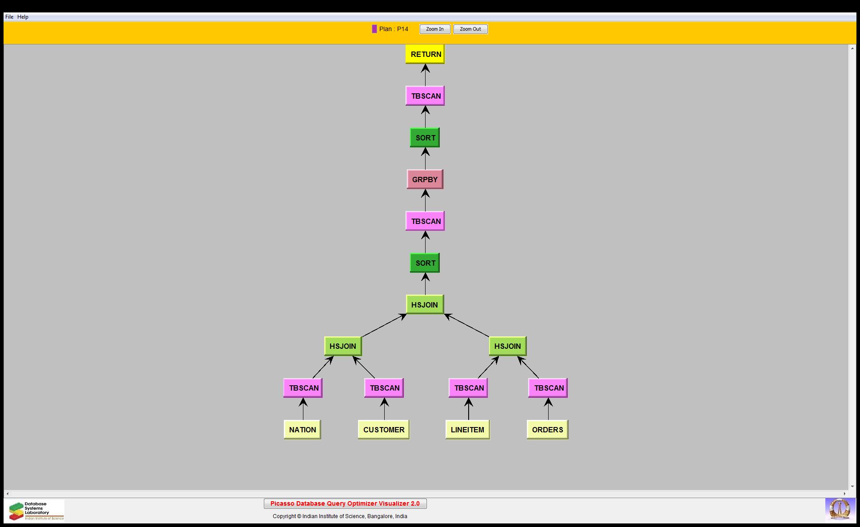Image resolution: width=860 pixels, height=527 pixels.
Task: Click the TBSCAN node above NATION
Action: pyautogui.click(x=303, y=388)
